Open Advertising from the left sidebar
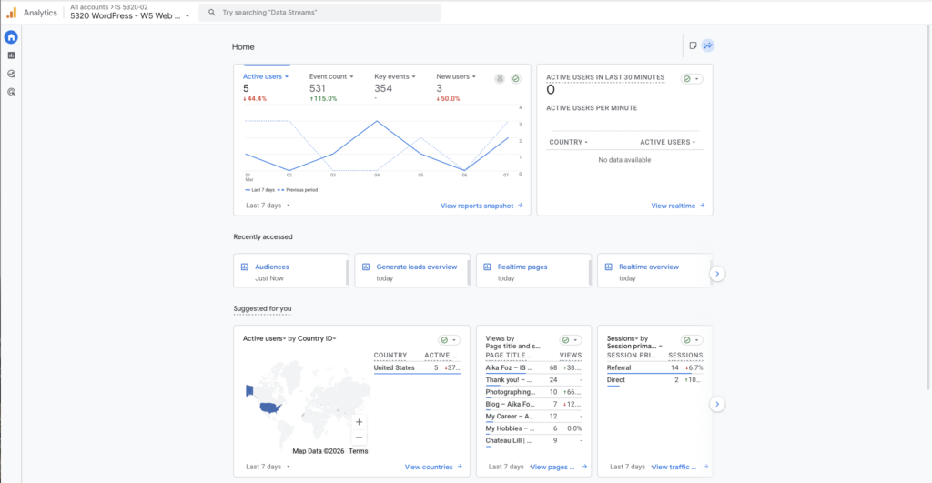932x483 pixels. click(11, 92)
